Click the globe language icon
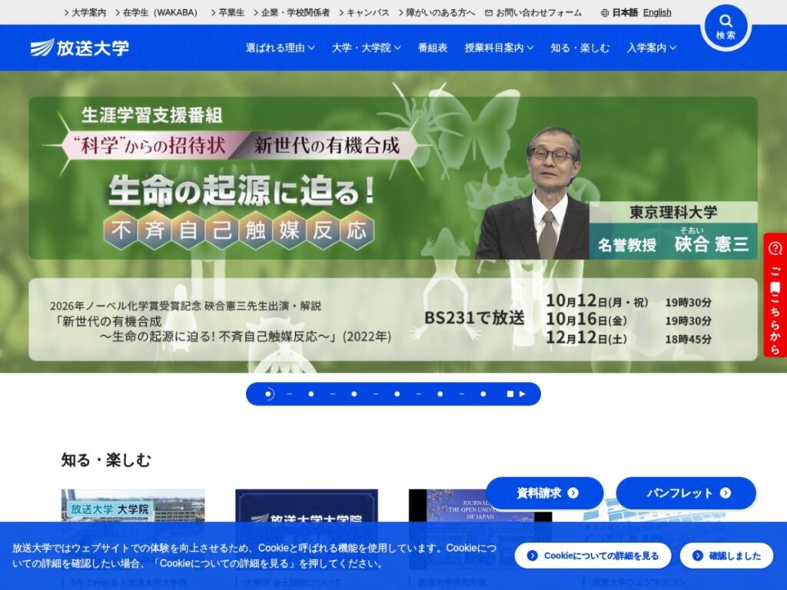 [x=605, y=13]
